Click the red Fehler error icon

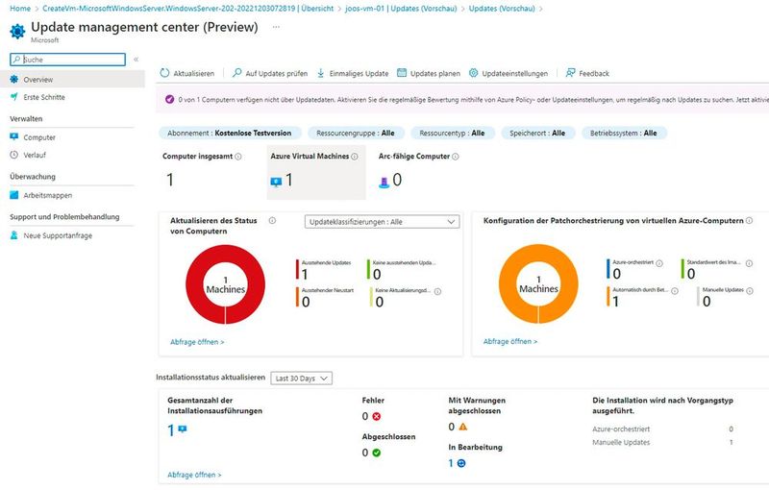click(376, 416)
